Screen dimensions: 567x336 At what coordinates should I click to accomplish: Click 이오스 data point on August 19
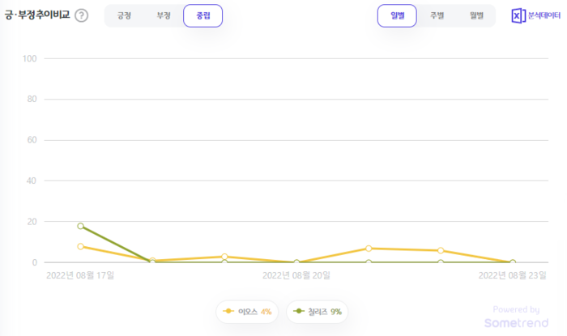224,257
